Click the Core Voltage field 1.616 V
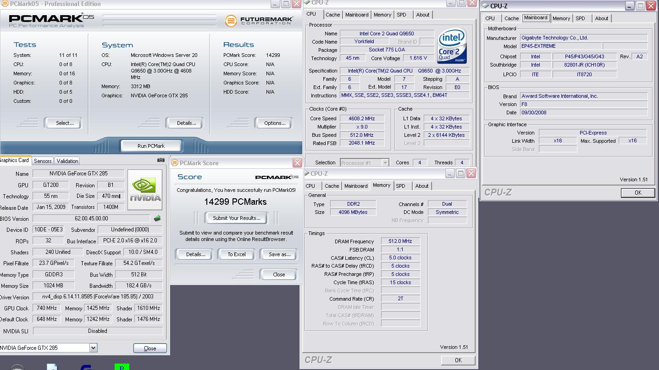 pyautogui.click(x=418, y=58)
